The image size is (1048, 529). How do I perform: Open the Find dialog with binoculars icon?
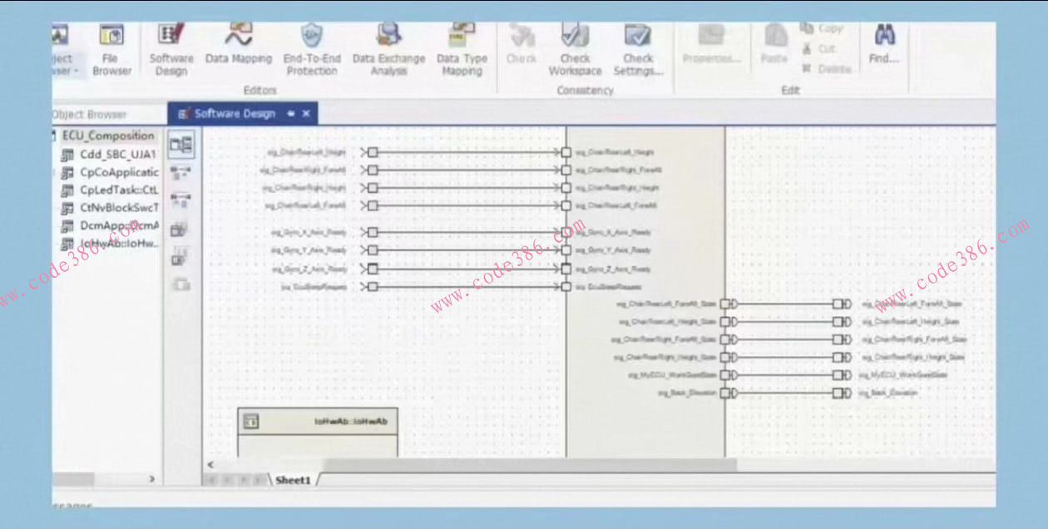[883, 45]
